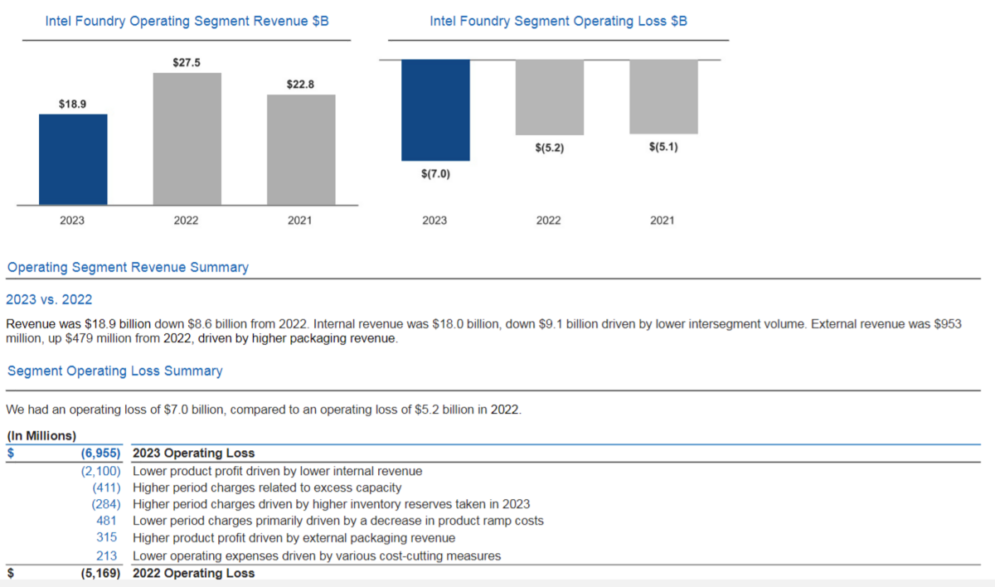Click the '2021' axis label in the revenue chart
This screenshot has height=587, width=995.
click(299, 221)
